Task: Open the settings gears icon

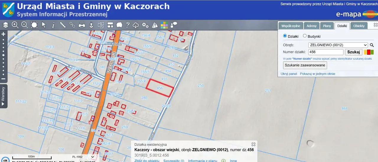Action: pyautogui.click(x=145, y=25)
